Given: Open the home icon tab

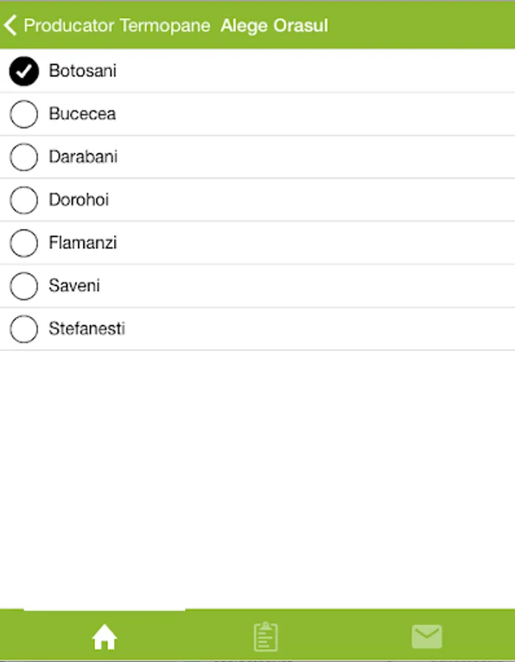Looking at the screenshot, I should pyautogui.click(x=104, y=637).
